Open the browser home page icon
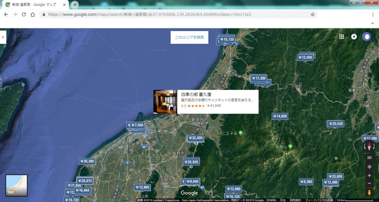The image size is (379, 202). coord(33,14)
